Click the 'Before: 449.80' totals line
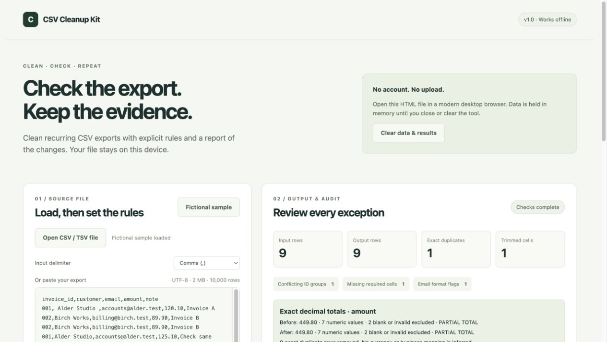Screen dimensions: 607x342 pyautogui.click(x=379, y=322)
